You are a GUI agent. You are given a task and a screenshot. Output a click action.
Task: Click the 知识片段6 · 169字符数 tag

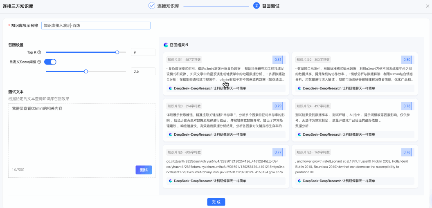point(313,152)
